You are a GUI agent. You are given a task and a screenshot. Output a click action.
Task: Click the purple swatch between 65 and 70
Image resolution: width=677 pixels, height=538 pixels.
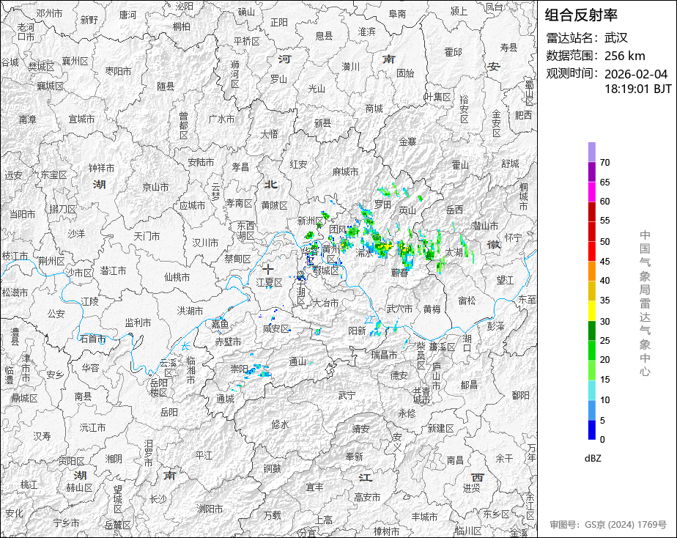(x=592, y=172)
